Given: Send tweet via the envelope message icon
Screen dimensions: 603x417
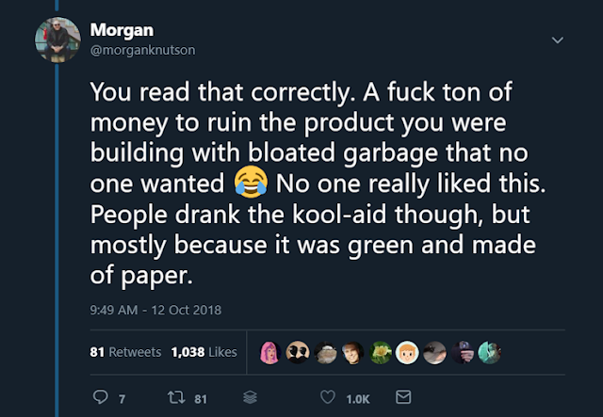Looking at the screenshot, I should point(402,399).
